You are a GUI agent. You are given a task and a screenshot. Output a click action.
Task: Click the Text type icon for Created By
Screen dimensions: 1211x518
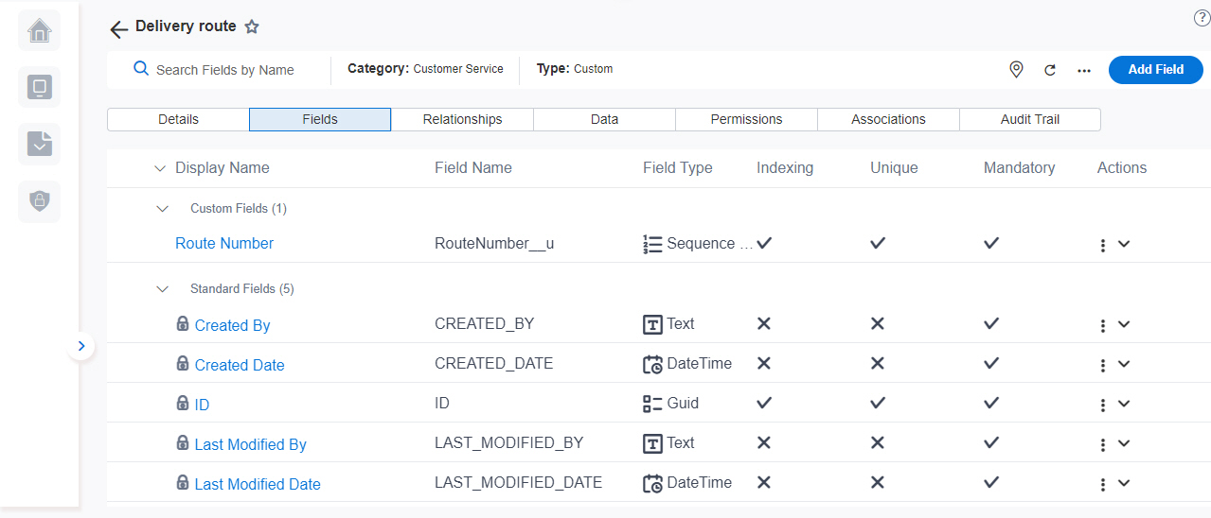[652, 325]
